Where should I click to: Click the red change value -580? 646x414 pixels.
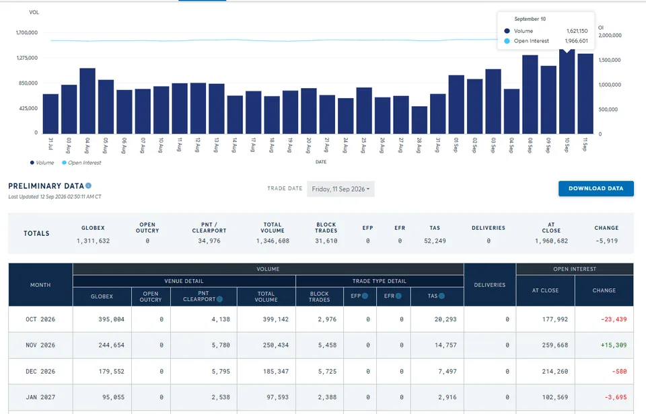(x=619, y=371)
